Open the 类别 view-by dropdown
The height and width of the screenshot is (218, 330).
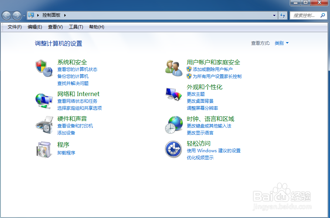[282, 43]
